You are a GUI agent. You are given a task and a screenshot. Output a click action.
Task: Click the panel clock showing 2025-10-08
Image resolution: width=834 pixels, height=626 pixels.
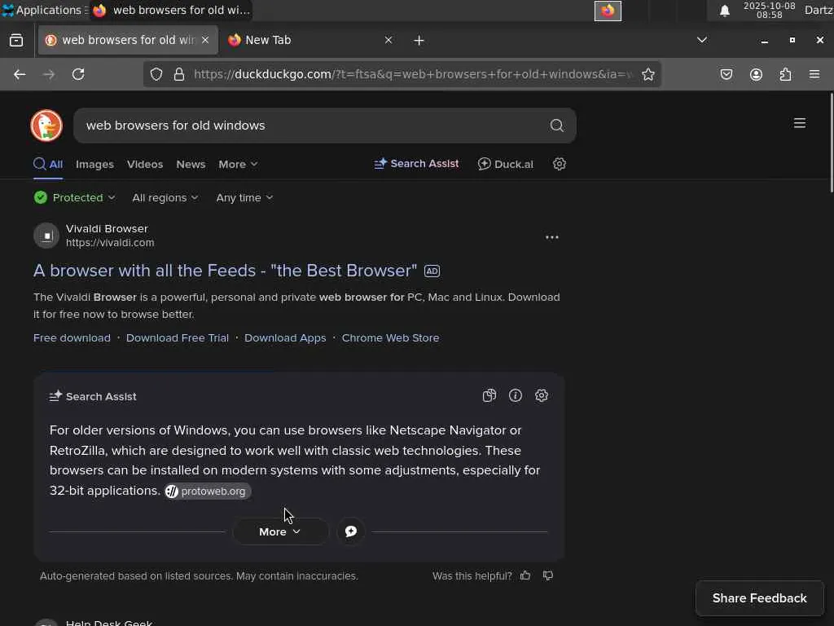(x=769, y=11)
